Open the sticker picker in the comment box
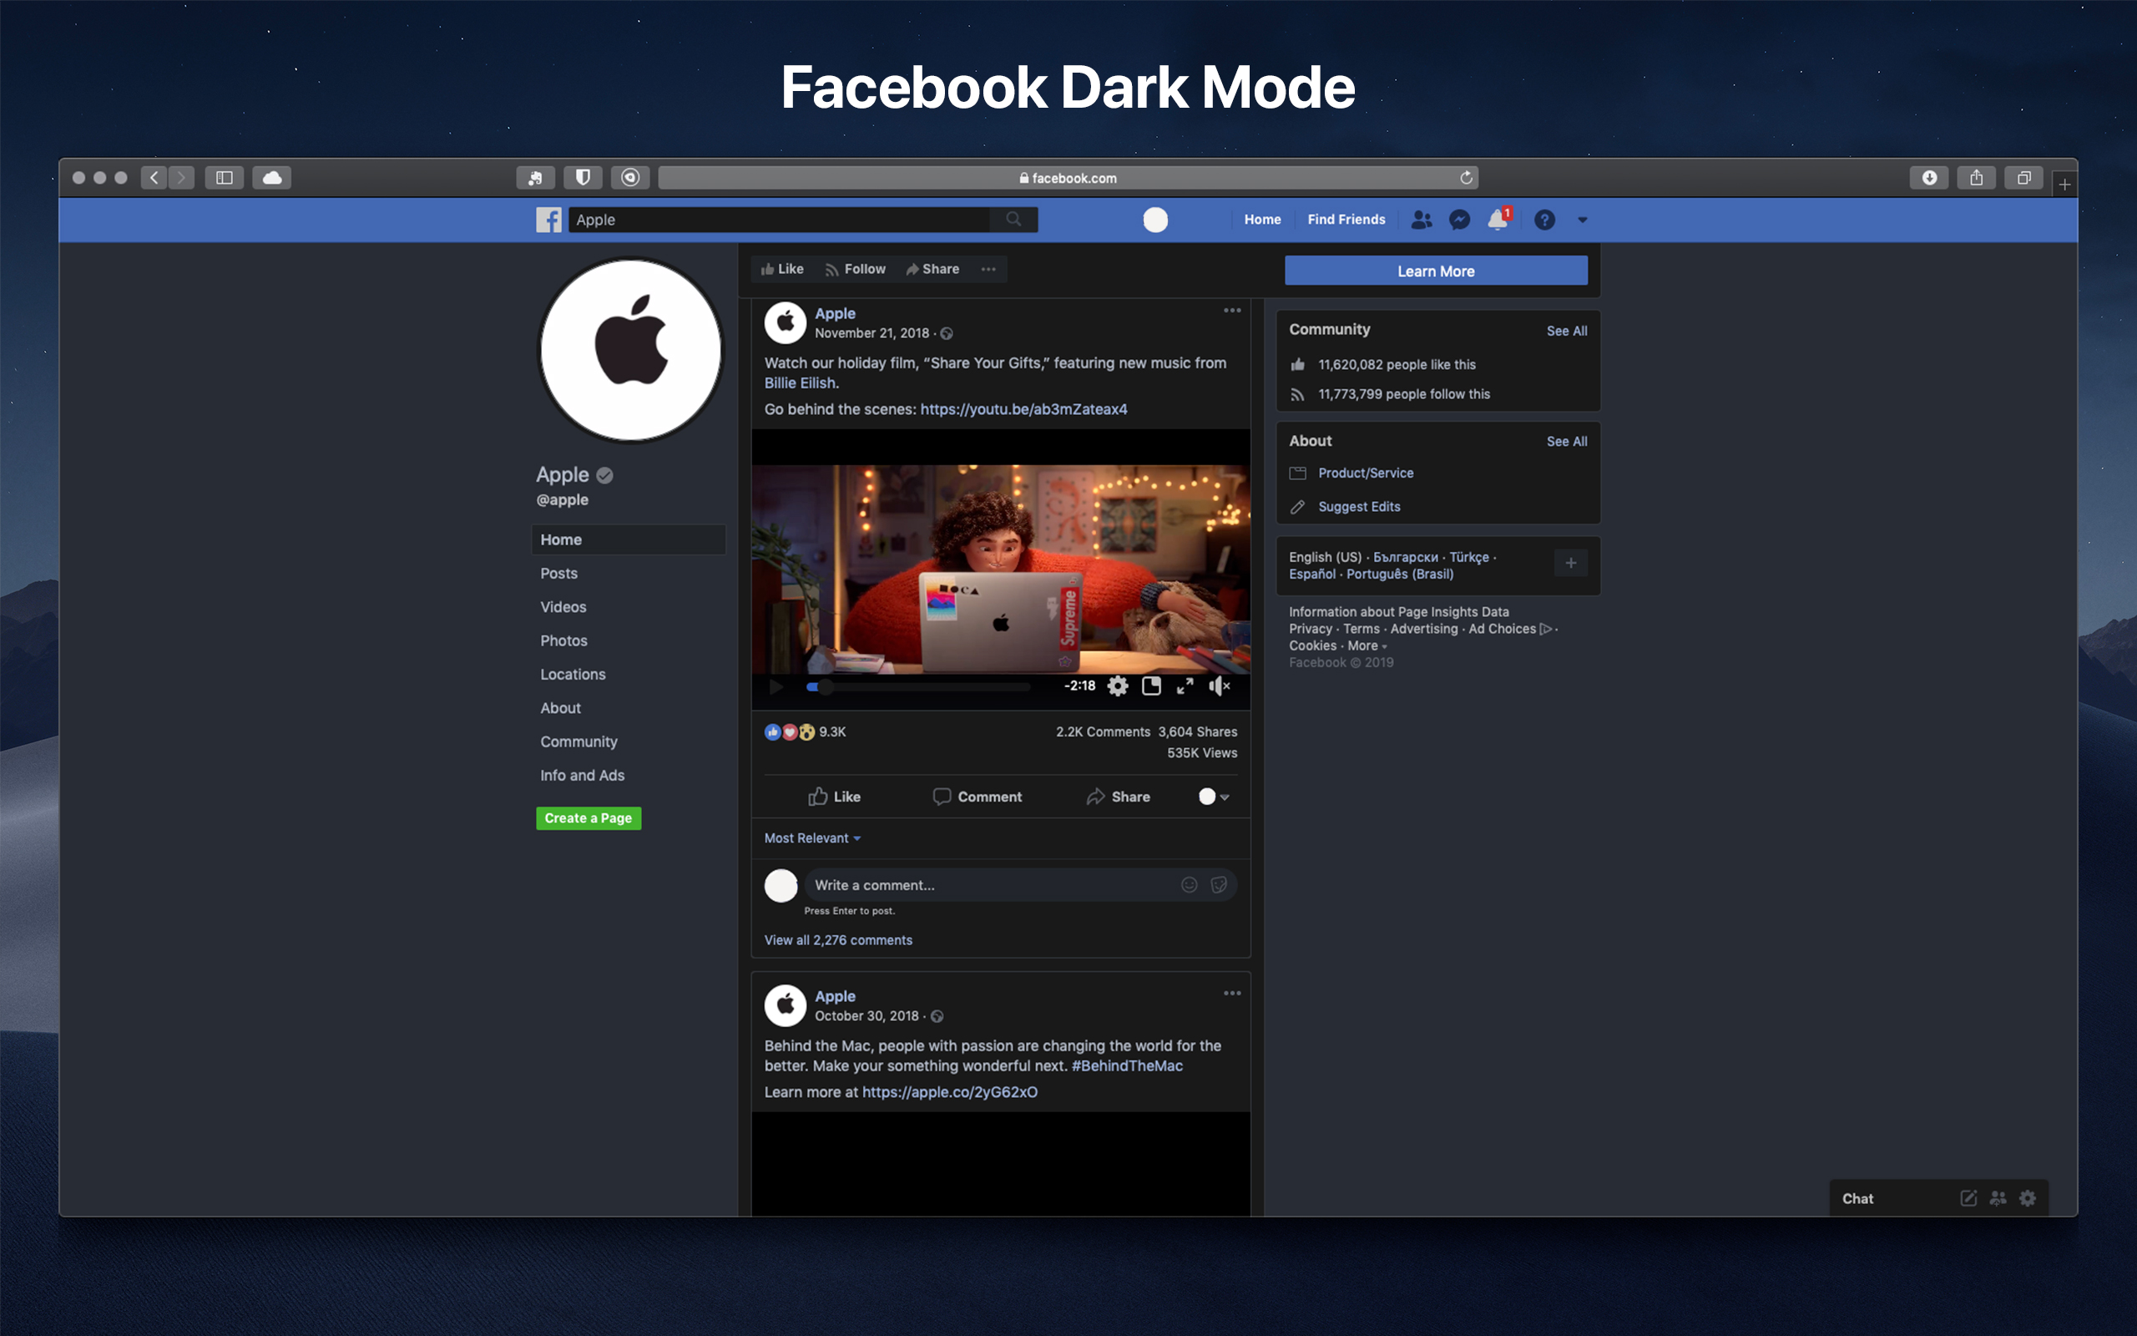 (x=1219, y=884)
